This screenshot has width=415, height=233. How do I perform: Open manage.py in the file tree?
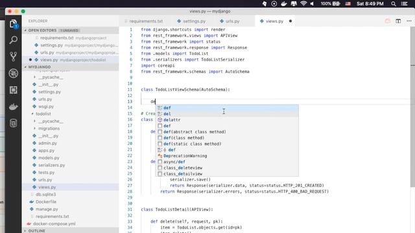coord(47,209)
